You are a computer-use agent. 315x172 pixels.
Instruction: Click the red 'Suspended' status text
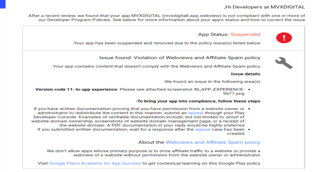(246, 34)
